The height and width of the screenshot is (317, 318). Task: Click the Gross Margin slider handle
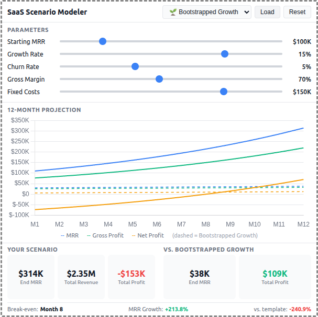[159, 79]
